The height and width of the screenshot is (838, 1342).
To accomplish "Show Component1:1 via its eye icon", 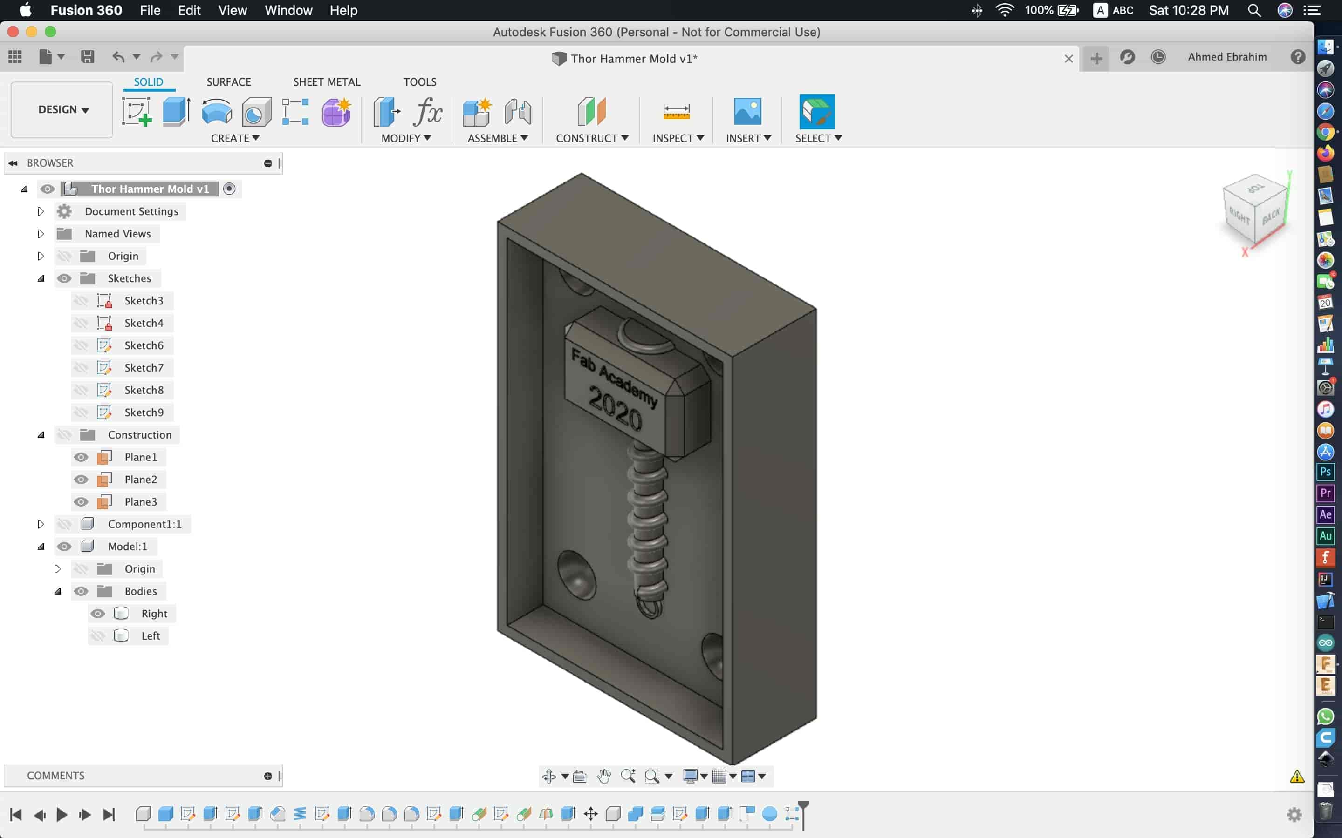I will point(64,524).
